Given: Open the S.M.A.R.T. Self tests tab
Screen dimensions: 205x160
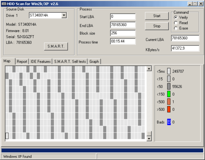Looking at the screenshot, I should click(70, 62).
